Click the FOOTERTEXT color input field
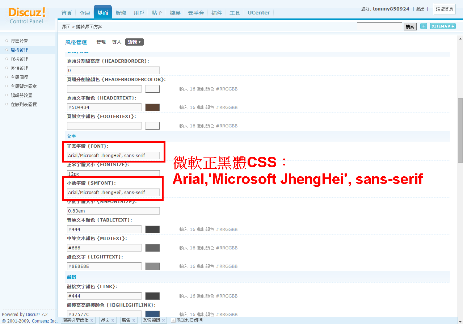The height and width of the screenshot is (324, 463). coord(104,126)
